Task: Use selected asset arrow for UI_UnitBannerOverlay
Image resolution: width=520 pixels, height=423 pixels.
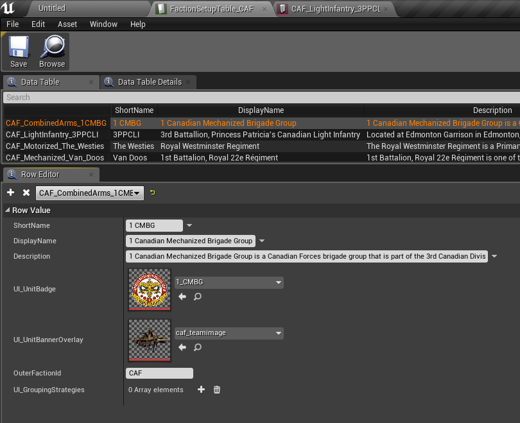Action: click(182, 347)
